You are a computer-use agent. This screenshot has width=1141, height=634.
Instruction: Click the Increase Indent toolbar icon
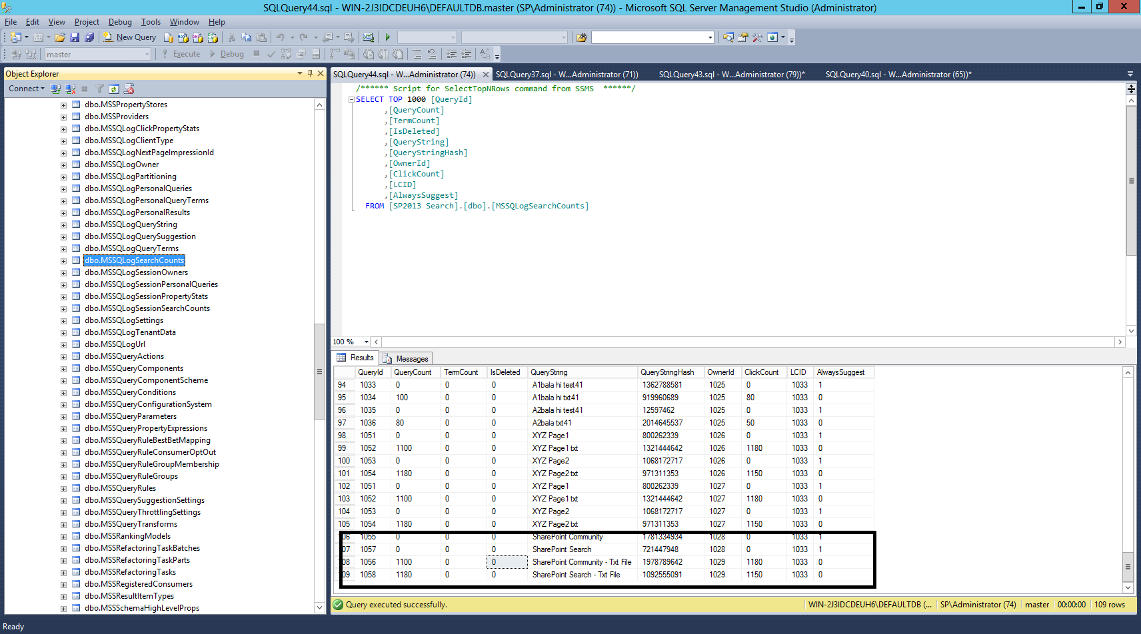pos(467,54)
